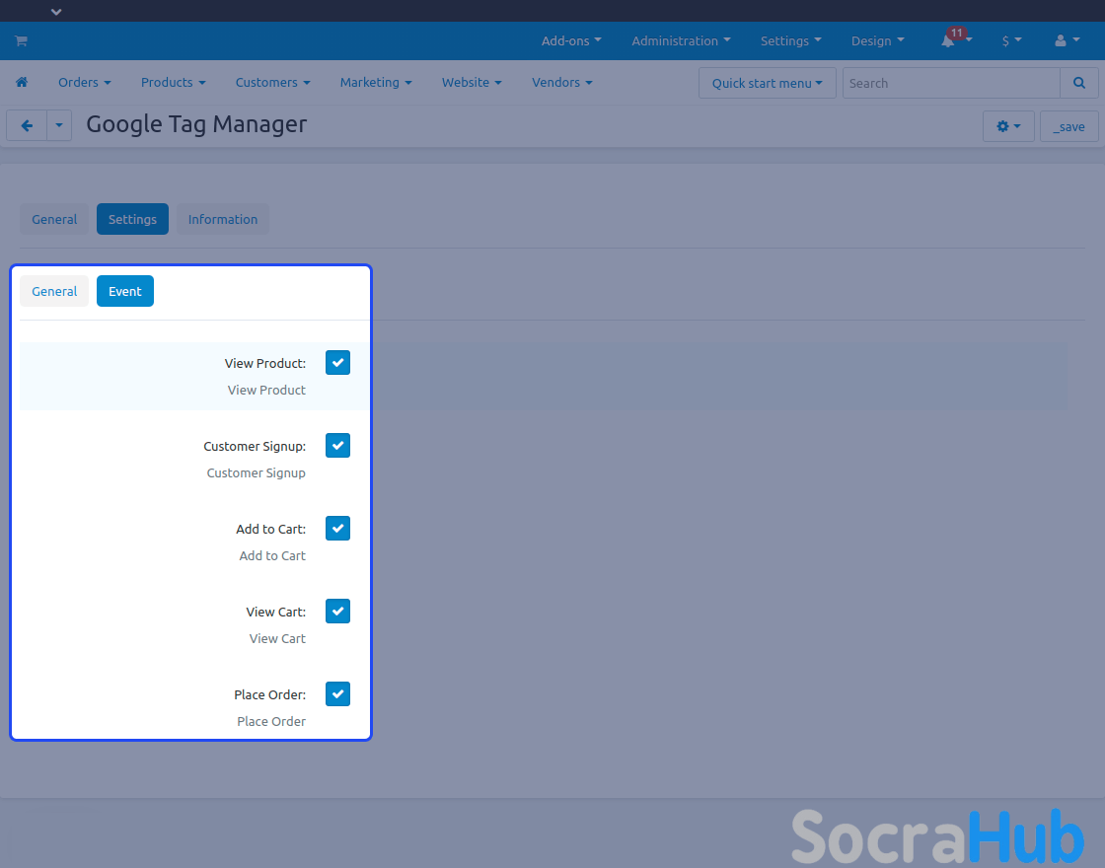
Task: Open the gear actions menu
Action: (1008, 127)
